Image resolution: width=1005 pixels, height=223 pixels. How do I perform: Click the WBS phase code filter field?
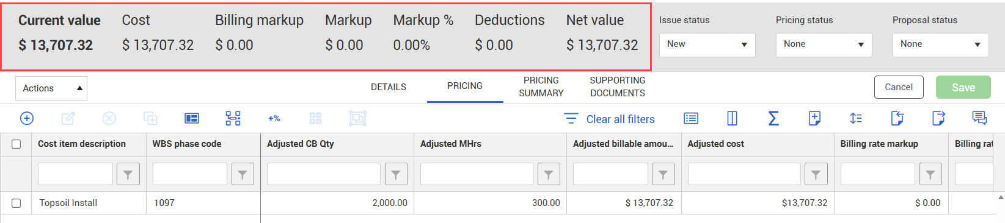(x=190, y=174)
